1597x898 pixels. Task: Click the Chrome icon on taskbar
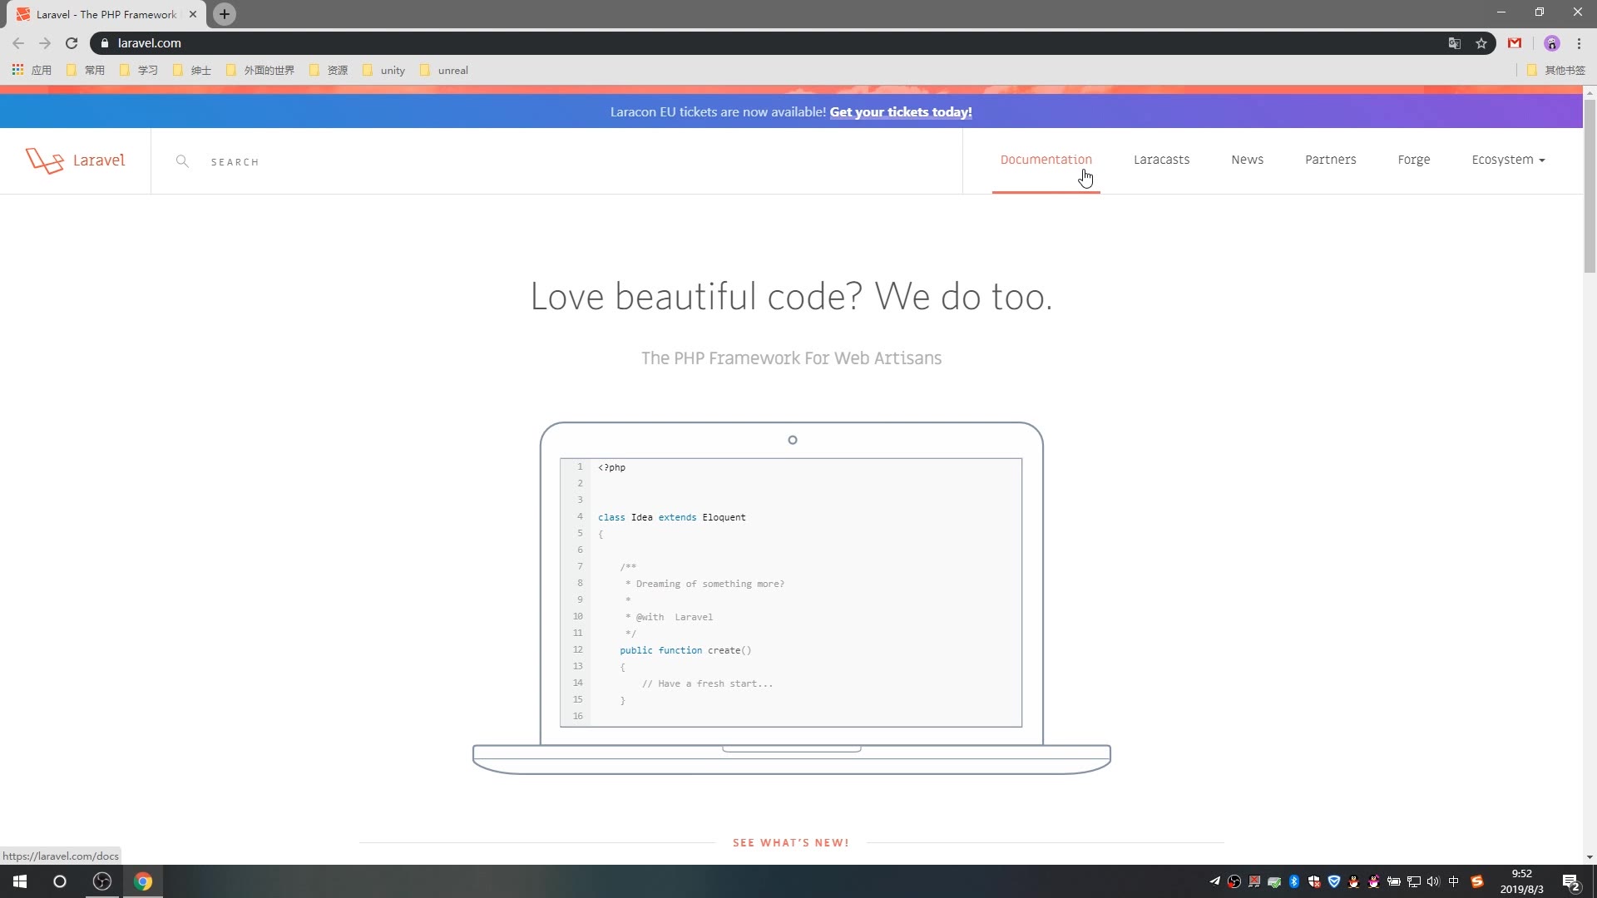coord(143,881)
